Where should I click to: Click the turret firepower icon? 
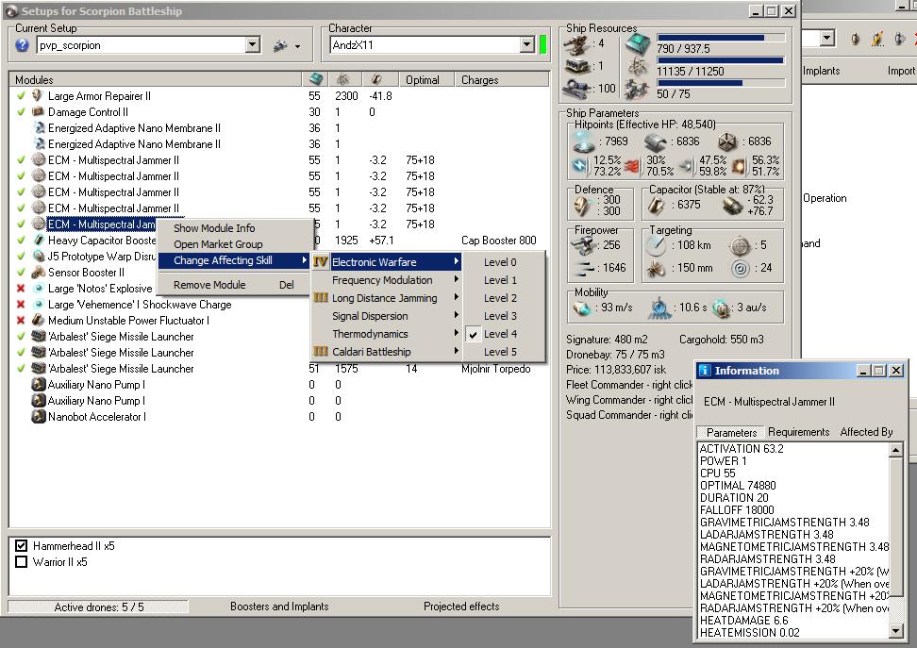point(583,246)
